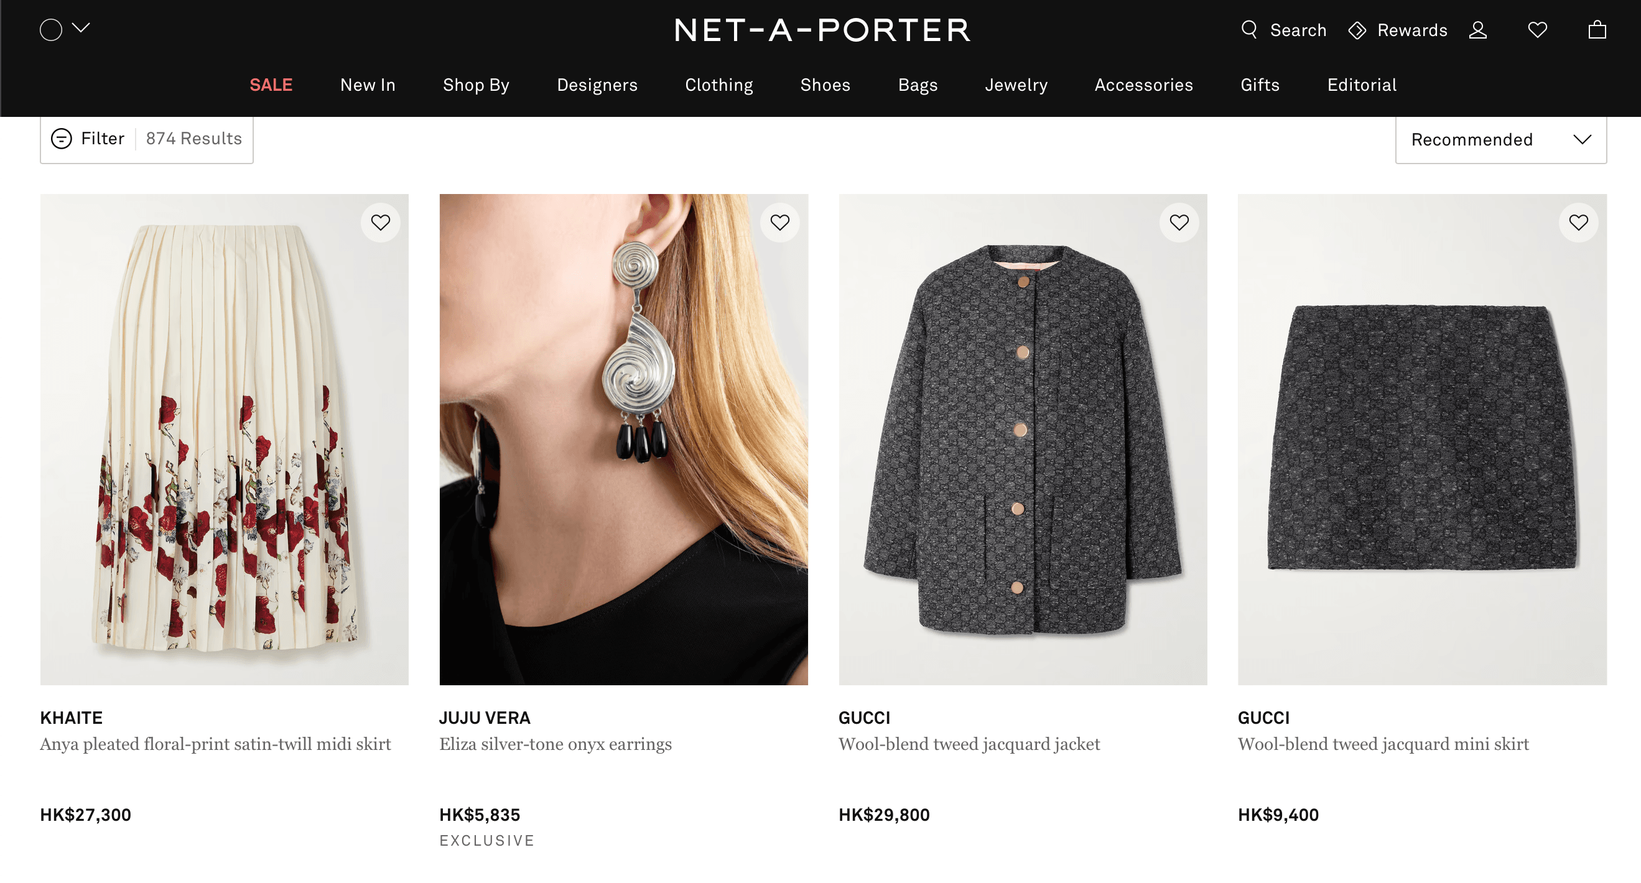Open Eliza silver-tone onyx earrings link
Screen dimensions: 1641x883
pyautogui.click(x=555, y=744)
